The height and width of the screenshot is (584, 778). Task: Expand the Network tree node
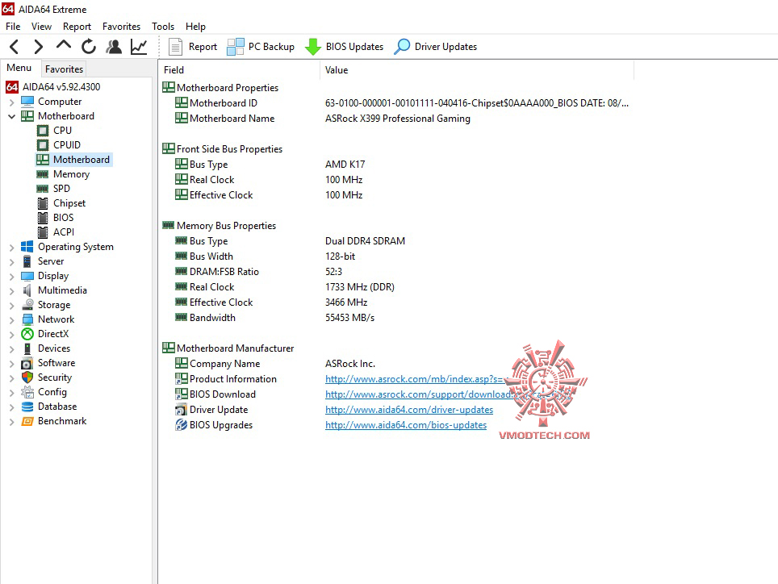pos(11,319)
